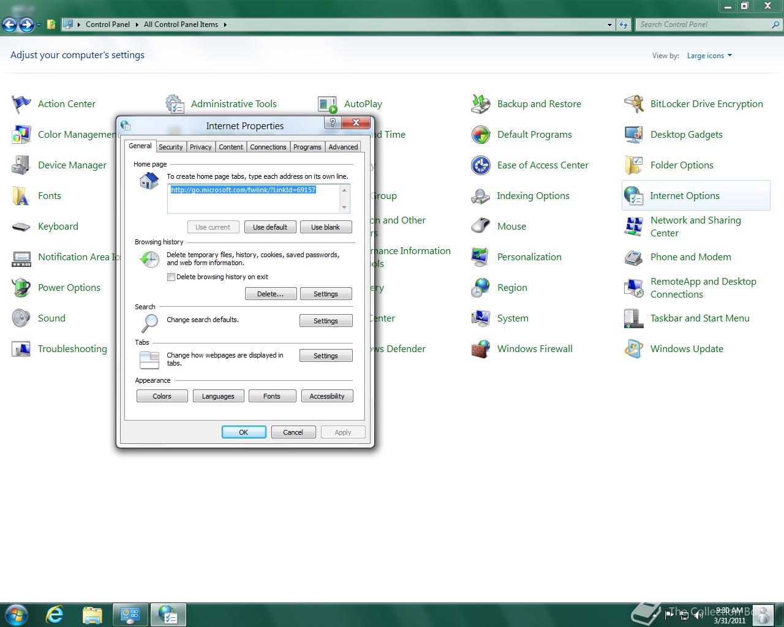Switch to the Privacy tab

[x=200, y=147]
